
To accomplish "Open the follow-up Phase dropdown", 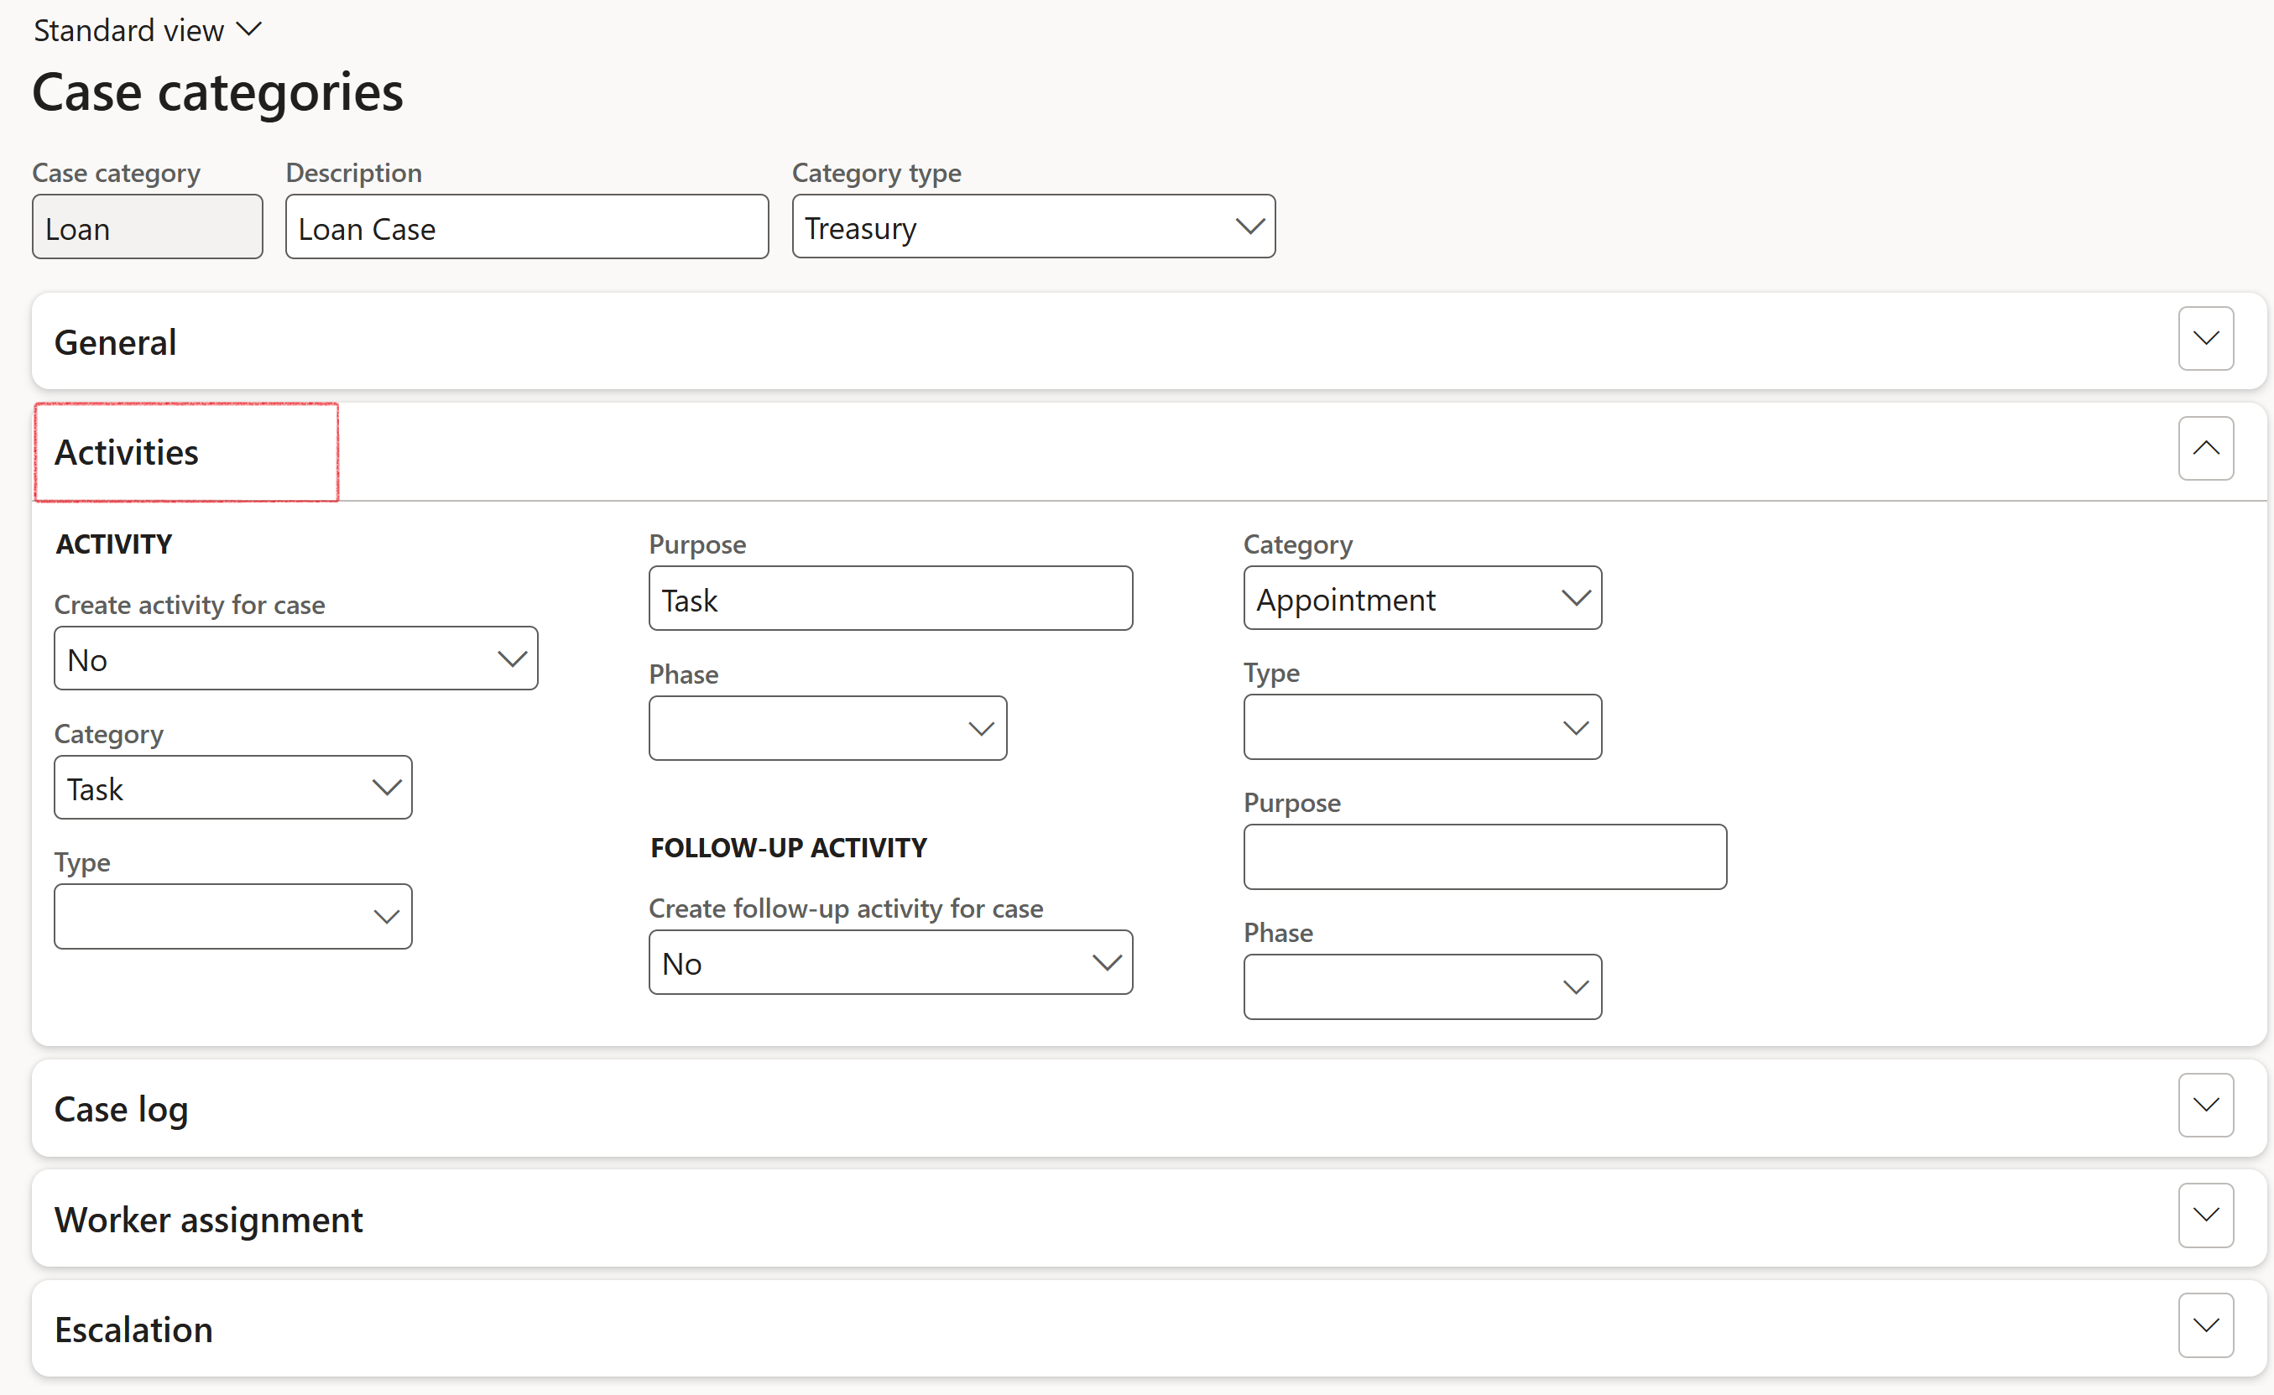I will click(1421, 987).
